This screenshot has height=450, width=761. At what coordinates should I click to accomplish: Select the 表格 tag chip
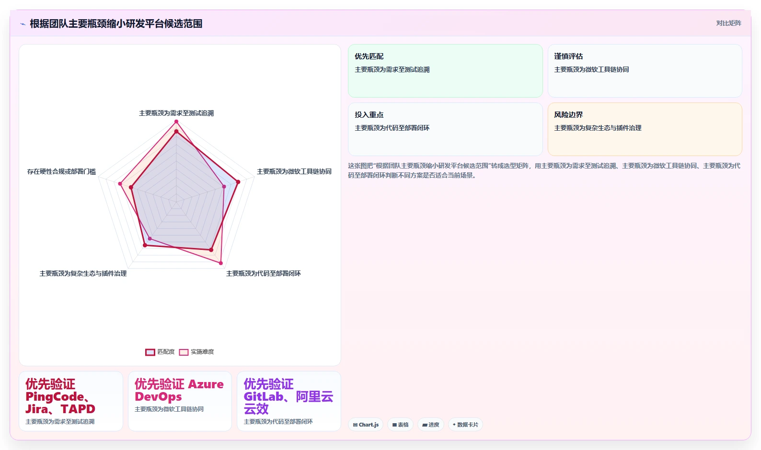pos(400,425)
